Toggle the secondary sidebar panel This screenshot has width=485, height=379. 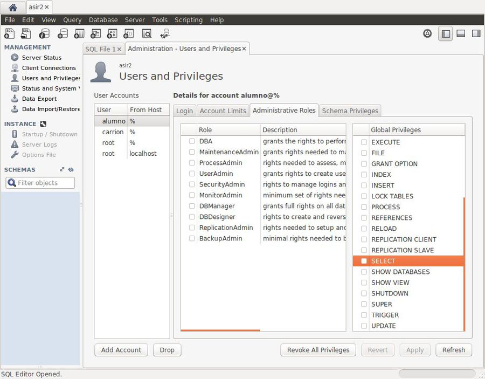click(x=476, y=33)
